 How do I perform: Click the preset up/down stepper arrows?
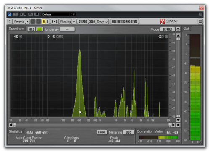point(71,14)
